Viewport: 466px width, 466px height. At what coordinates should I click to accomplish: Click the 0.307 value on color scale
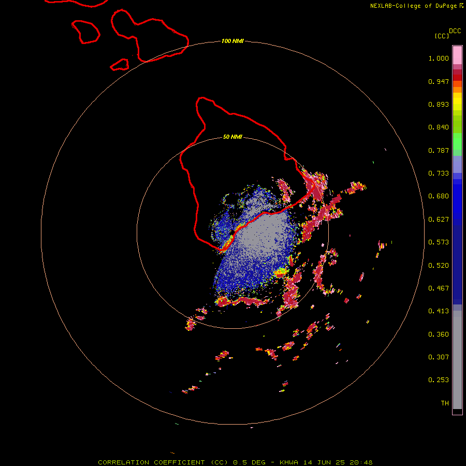click(x=439, y=357)
